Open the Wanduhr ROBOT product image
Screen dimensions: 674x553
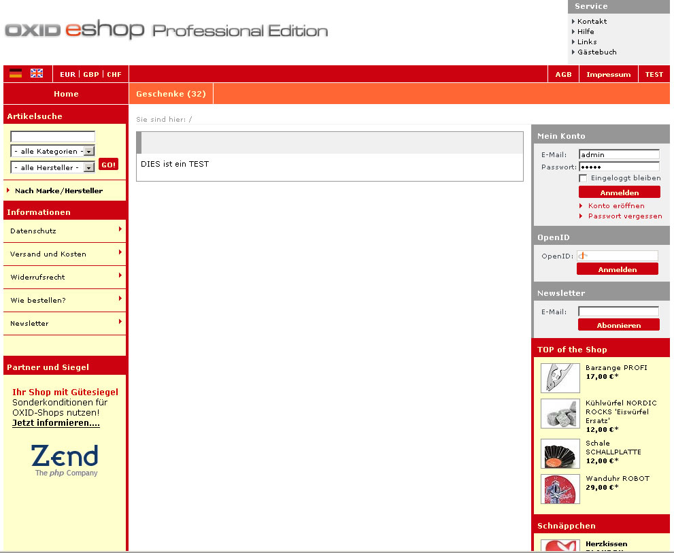[x=560, y=488]
